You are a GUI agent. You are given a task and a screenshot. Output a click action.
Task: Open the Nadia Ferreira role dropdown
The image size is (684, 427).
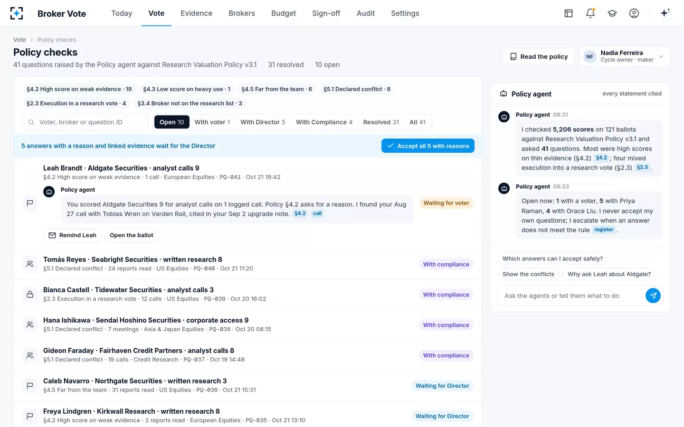625,56
